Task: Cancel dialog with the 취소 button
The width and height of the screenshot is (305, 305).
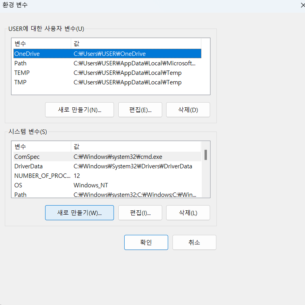Action: (x=194, y=242)
